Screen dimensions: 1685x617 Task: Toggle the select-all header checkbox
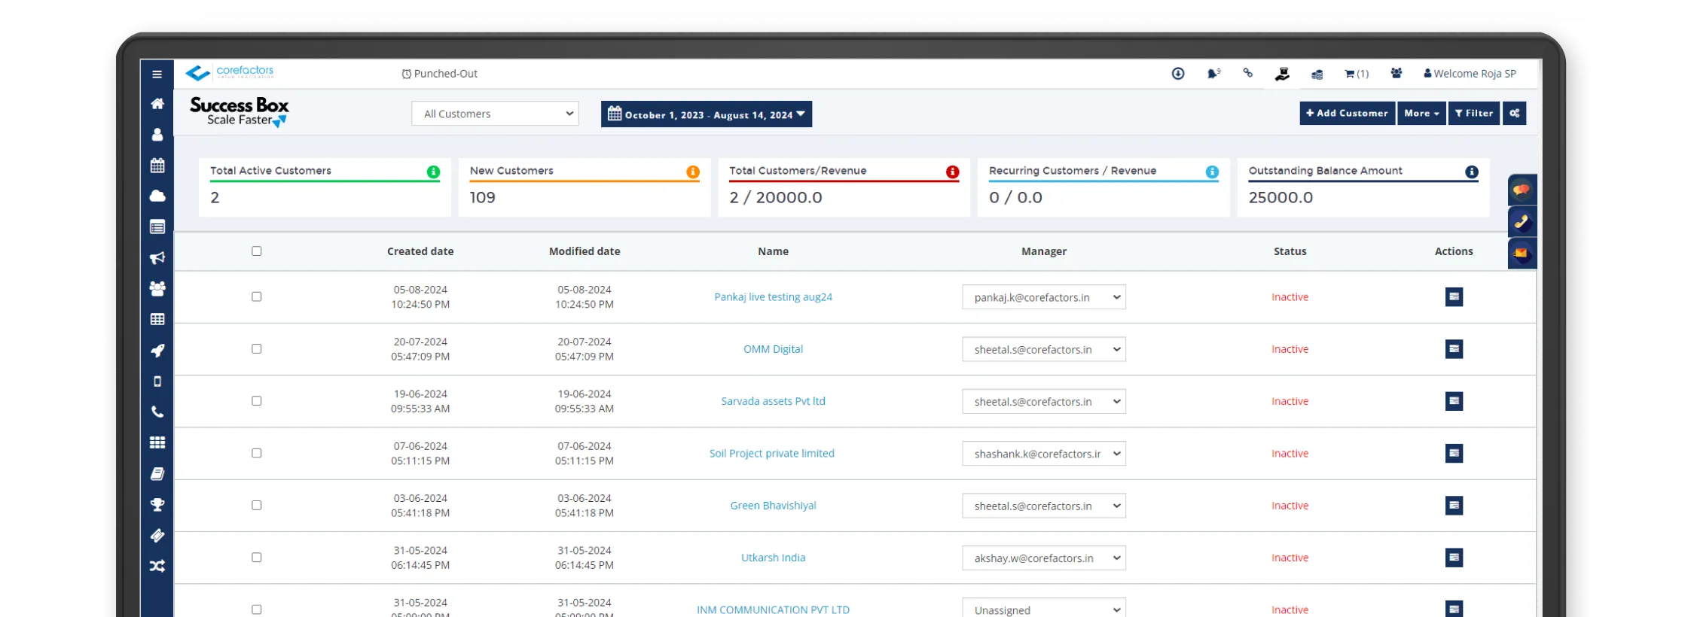pyautogui.click(x=257, y=251)
